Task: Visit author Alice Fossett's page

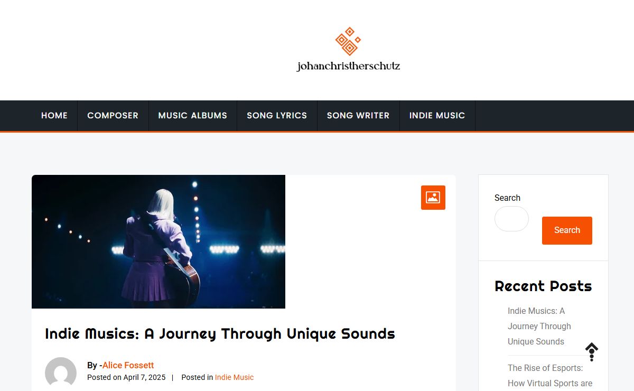Action: [128, 365]
